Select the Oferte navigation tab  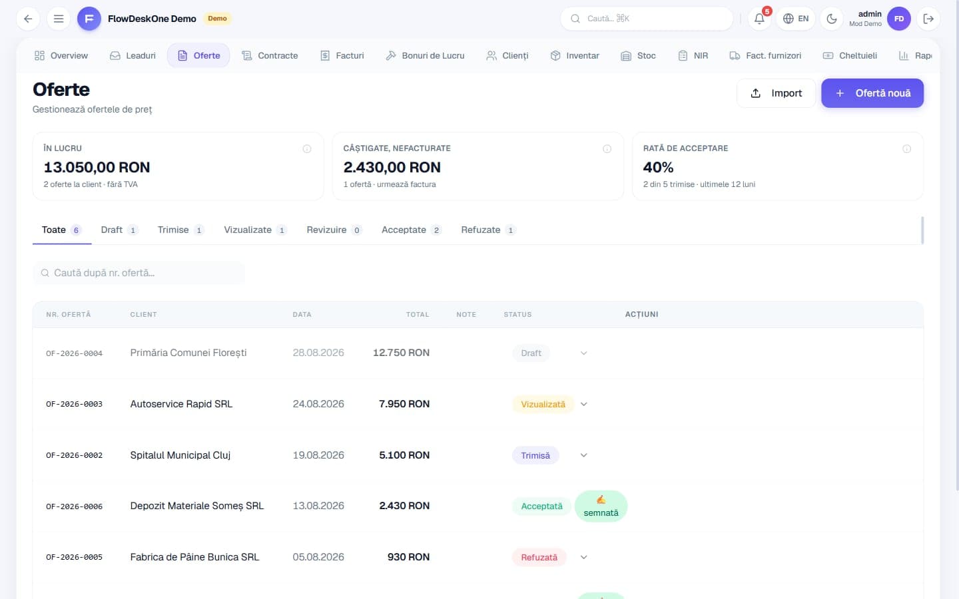[x=198, y=55]
